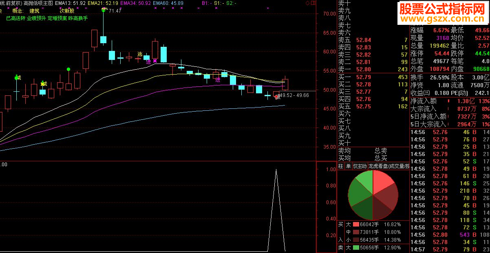The image size is (490, 253).
Task: Select the 14:57 52.79 79 B tick
Action: tap(450, 249)
